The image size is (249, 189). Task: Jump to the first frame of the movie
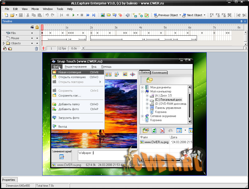[61, 15]
